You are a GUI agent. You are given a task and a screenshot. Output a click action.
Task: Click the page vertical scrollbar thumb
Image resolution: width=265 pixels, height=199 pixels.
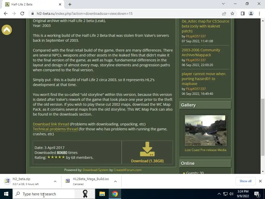tap(263, 127)
